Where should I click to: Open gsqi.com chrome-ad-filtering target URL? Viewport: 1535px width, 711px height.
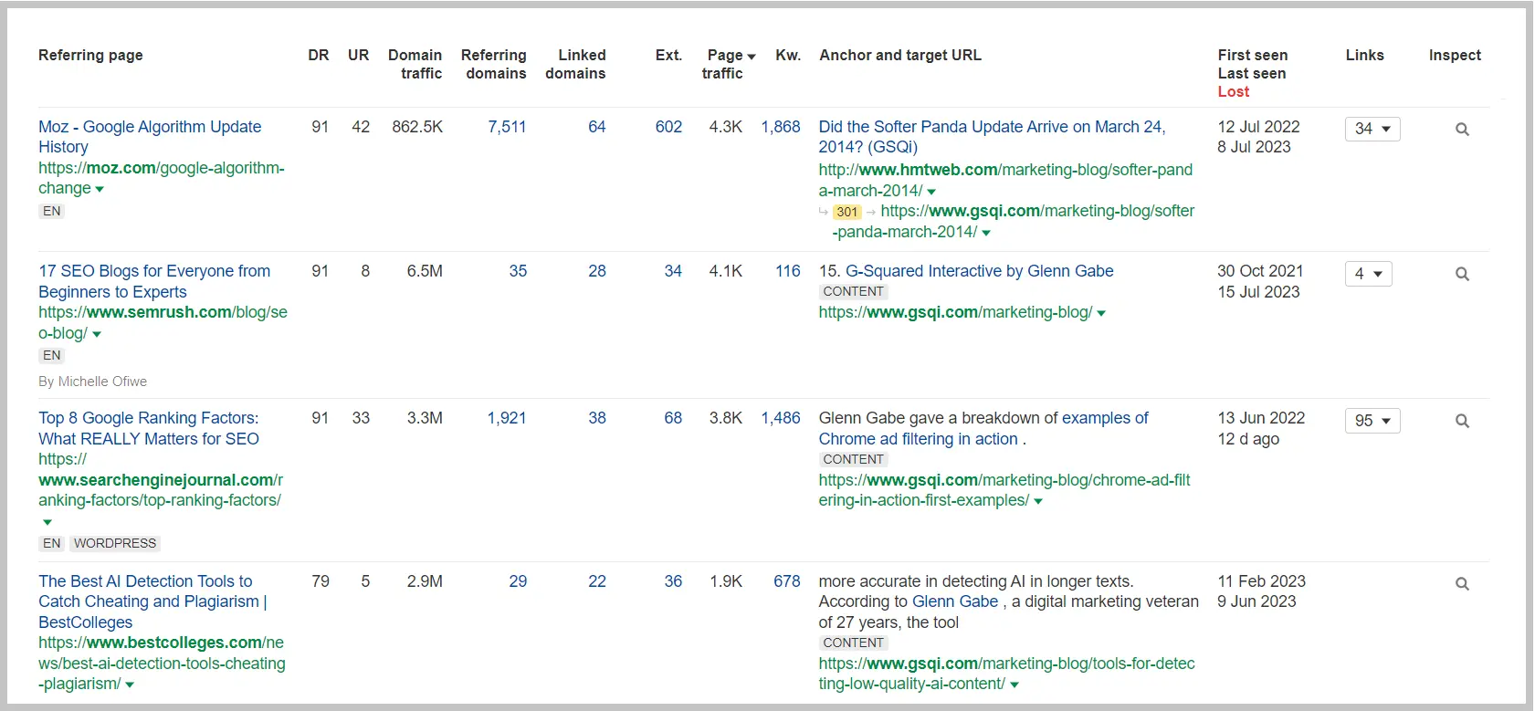click(1004, 490)
